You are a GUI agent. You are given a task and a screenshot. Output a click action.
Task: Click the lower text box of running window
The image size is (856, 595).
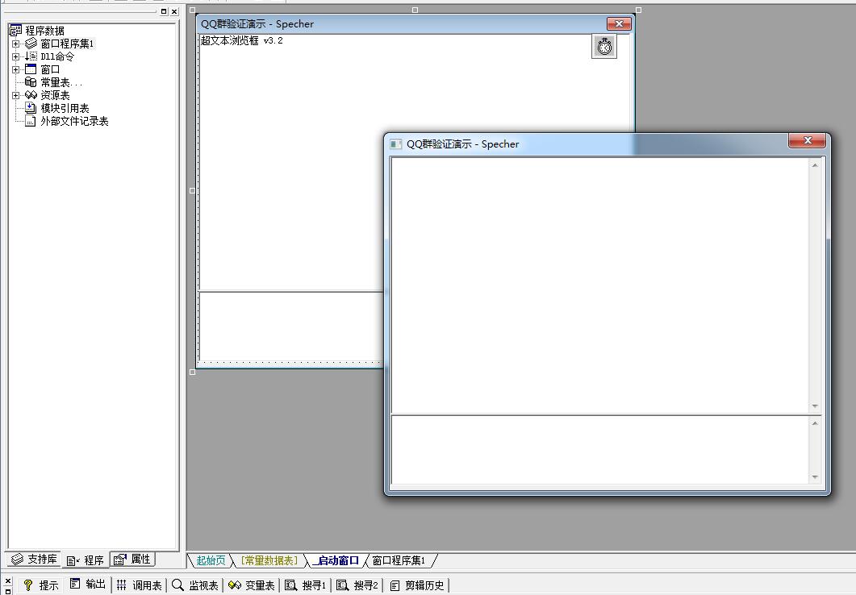tap(600, 450)
